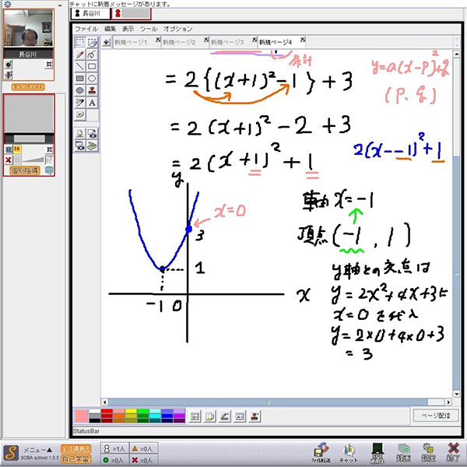Open the 表示 menu
The height and width of the screenshot is (467, 467).
128,29
